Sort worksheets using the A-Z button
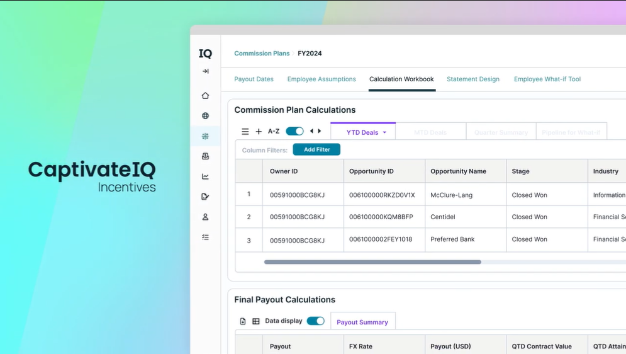Image resolution: width=626 pixels, height=354 pixels. [274, 131]
